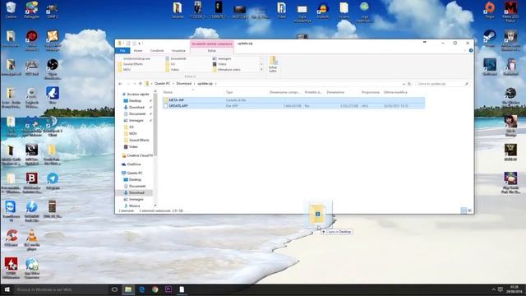The width and height of the screenshot is (526, 296).
Task: Switch to details view button
Action: 464,210
